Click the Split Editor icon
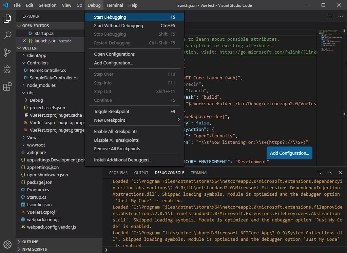 [330, 16]
